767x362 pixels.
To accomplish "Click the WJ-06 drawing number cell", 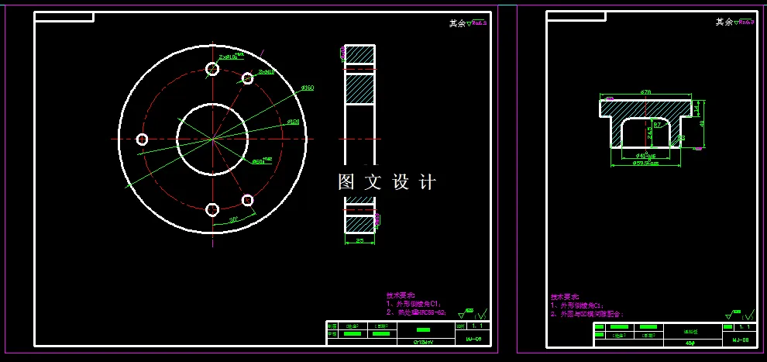I will (x=473, y=339).
